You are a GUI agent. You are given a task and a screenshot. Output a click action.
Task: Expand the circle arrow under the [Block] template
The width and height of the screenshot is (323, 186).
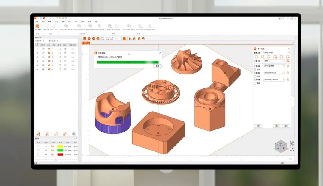255,70
